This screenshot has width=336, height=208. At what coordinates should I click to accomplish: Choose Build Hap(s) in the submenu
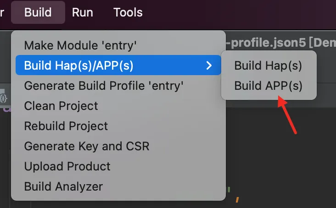click(269, 66)
